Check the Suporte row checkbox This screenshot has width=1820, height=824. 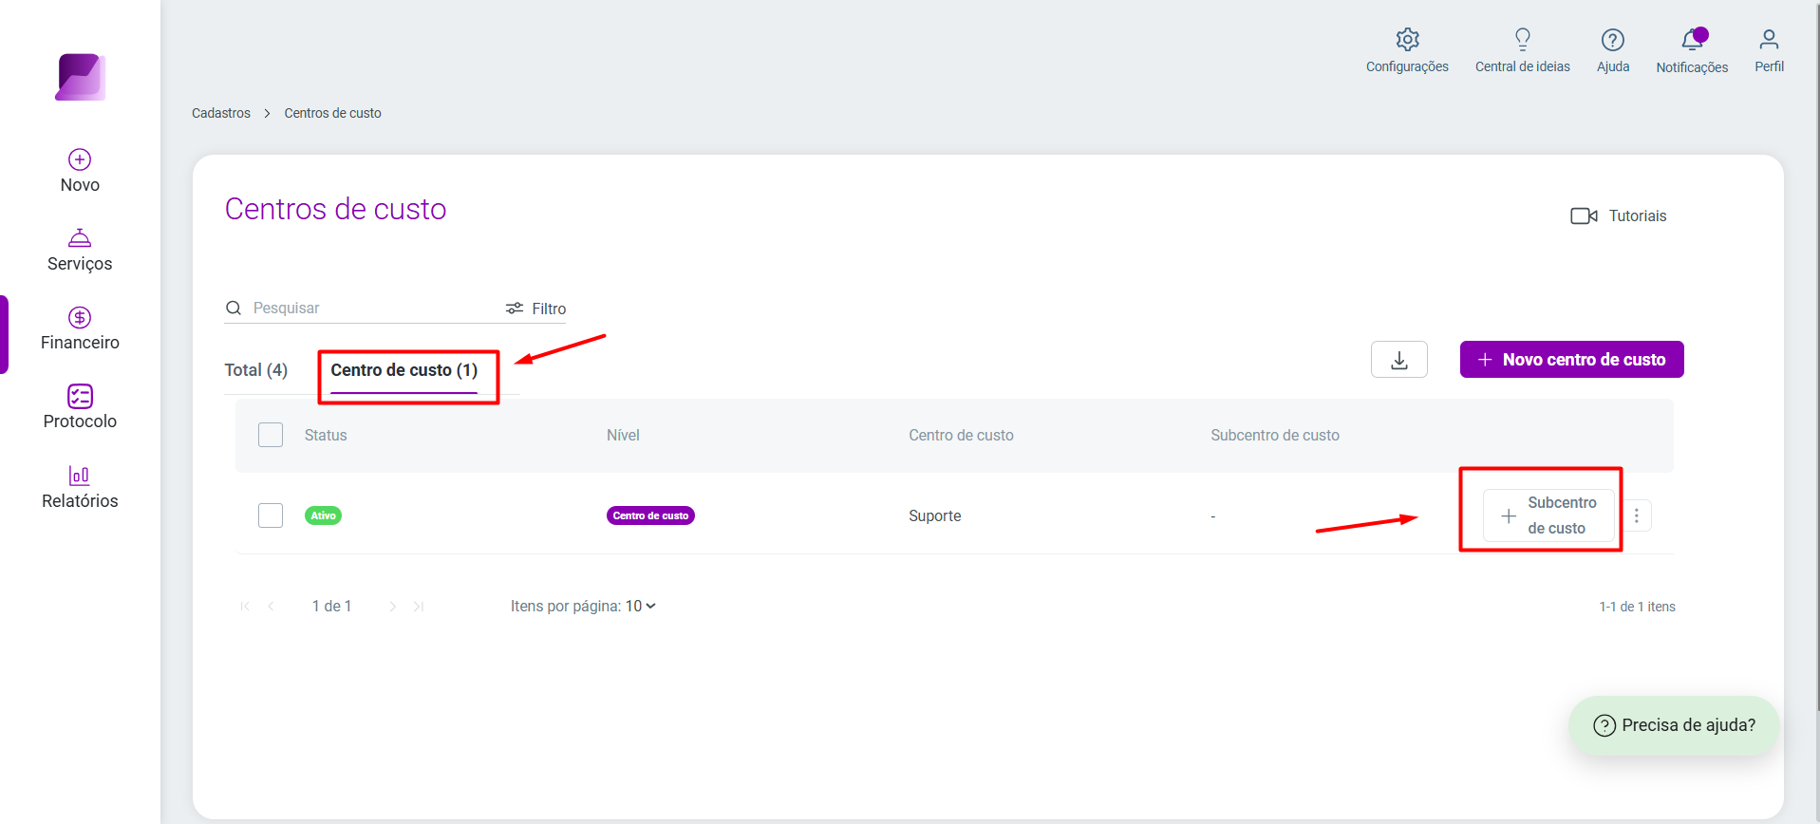coord(271,515)
